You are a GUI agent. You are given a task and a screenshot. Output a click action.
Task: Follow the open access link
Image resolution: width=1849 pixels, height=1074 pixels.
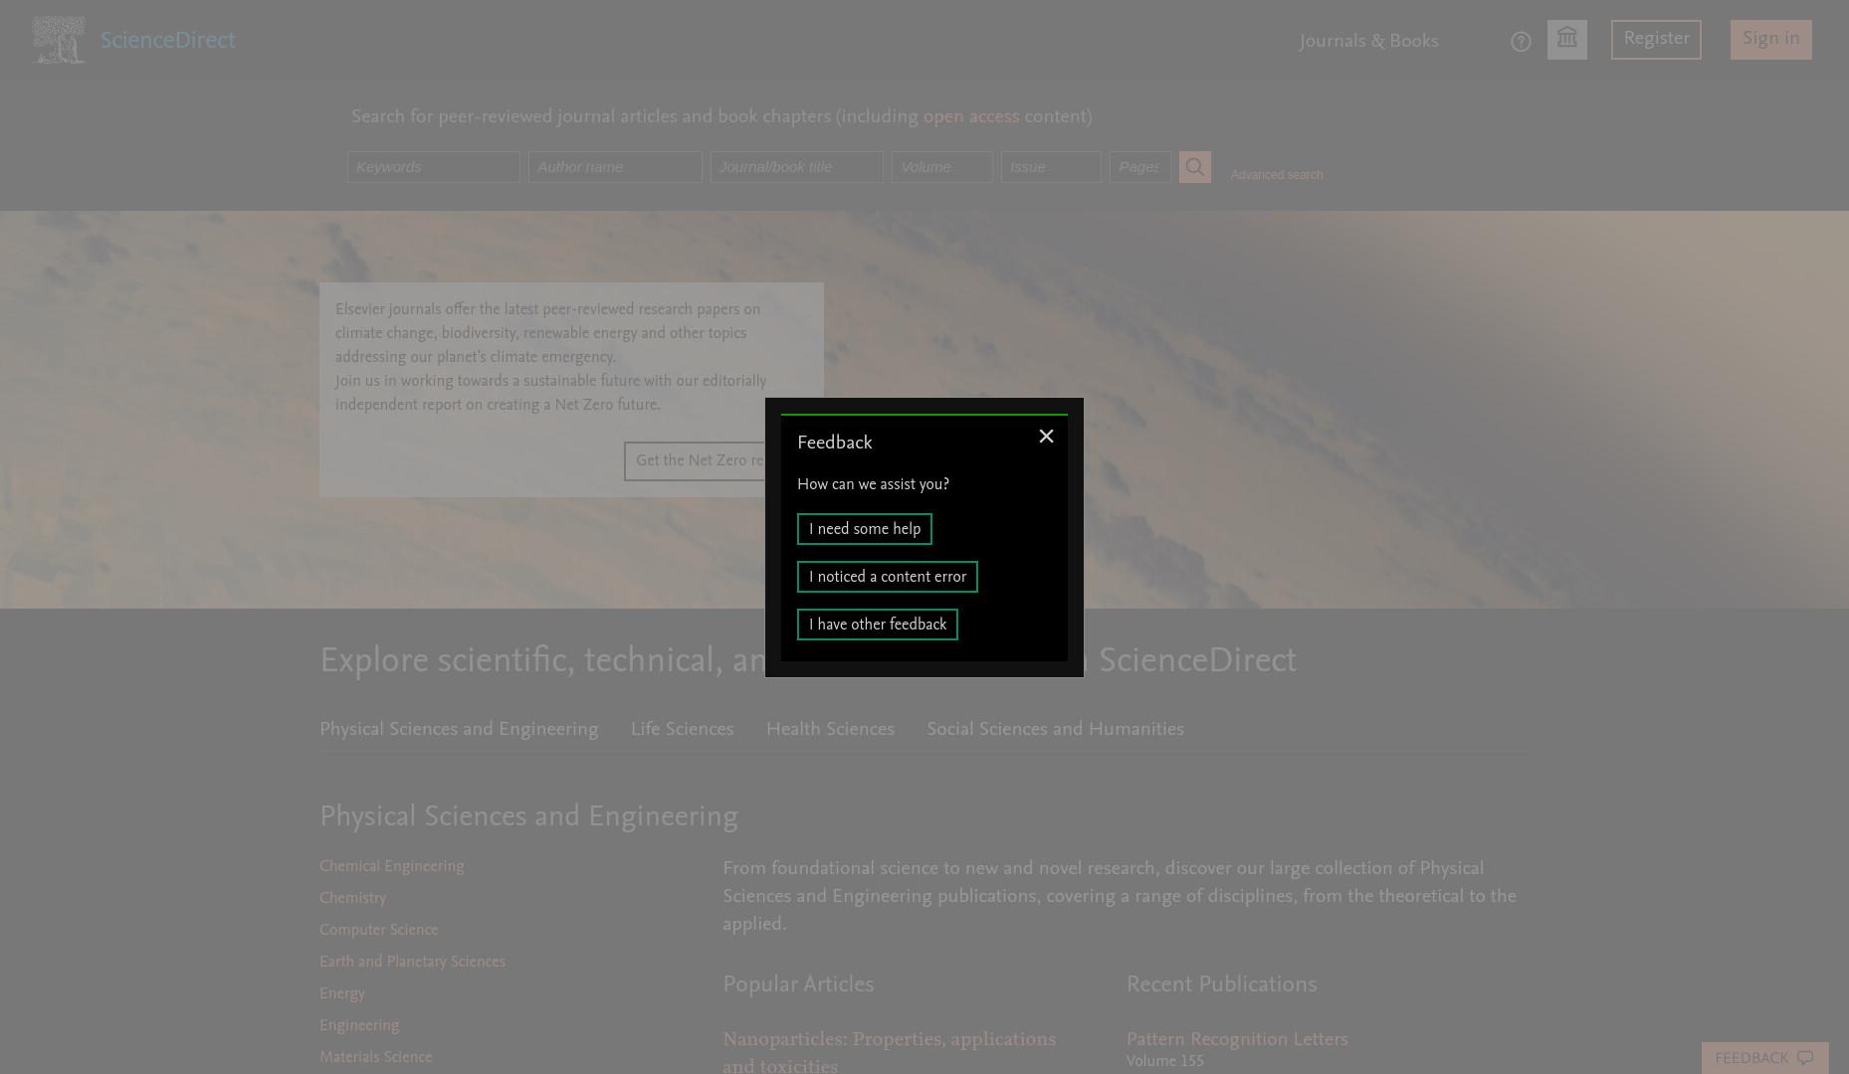pos(971,117)
